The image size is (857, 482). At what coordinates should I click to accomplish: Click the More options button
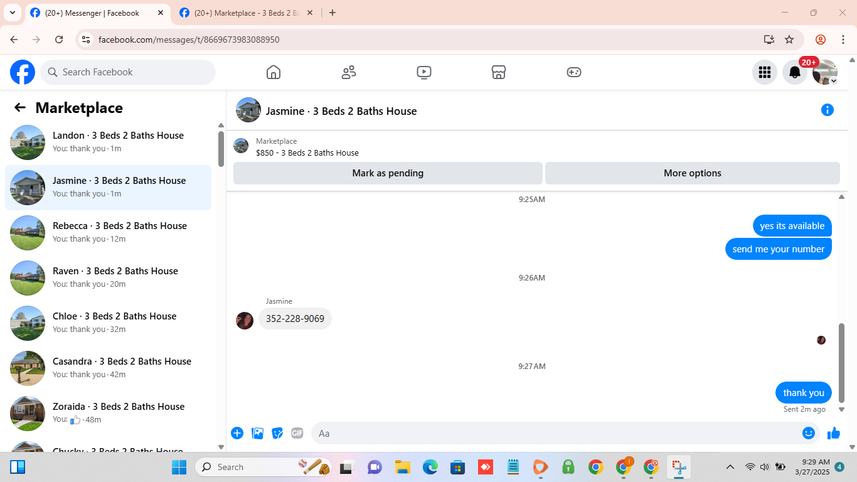coord(693,173)
